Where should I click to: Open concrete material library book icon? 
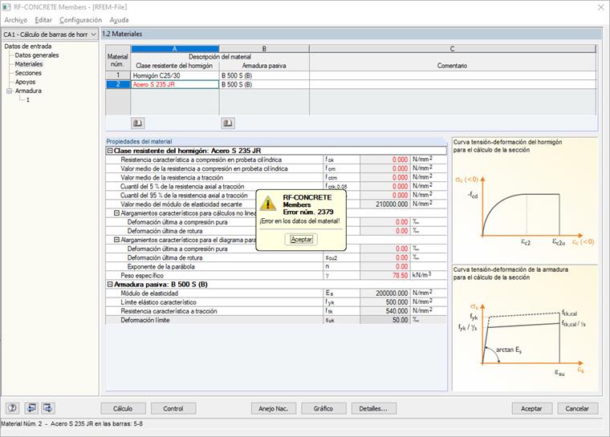point(137,123)
